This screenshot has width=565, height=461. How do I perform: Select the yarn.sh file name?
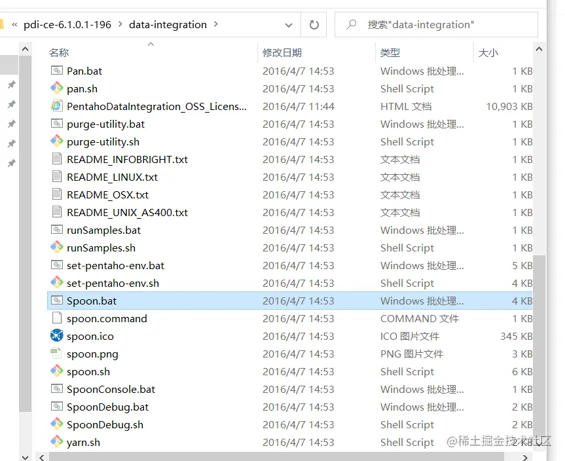click(x=83, y=442)
